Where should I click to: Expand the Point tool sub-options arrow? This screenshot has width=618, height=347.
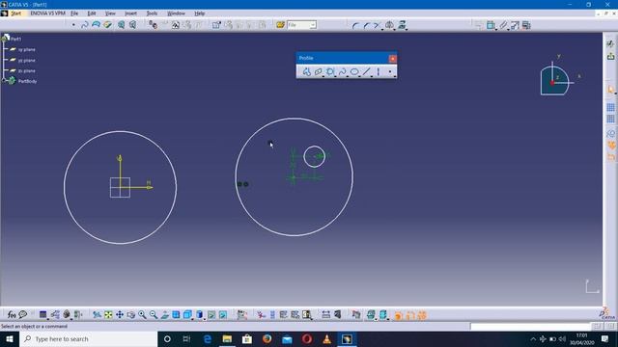(x=395, y=75)
